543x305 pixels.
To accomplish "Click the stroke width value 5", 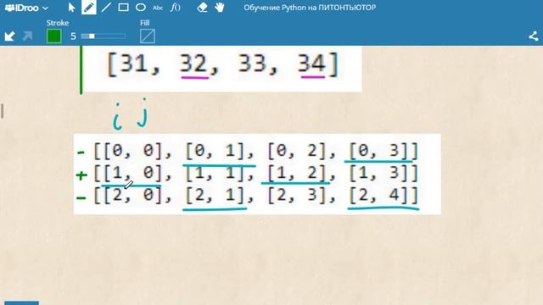I will 73,36.
